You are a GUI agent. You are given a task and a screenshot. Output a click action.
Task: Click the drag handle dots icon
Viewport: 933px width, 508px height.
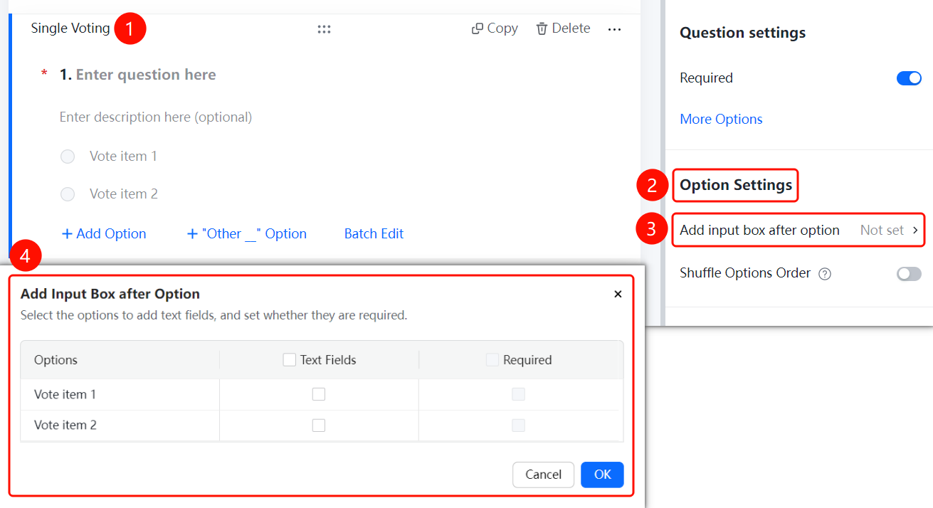[324, 29]
